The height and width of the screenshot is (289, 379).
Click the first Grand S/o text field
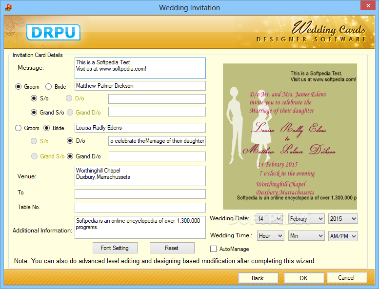pos(157,112)
